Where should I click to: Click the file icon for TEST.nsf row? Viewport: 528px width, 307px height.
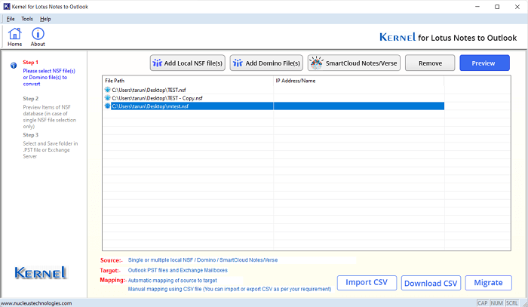[107, 90]
